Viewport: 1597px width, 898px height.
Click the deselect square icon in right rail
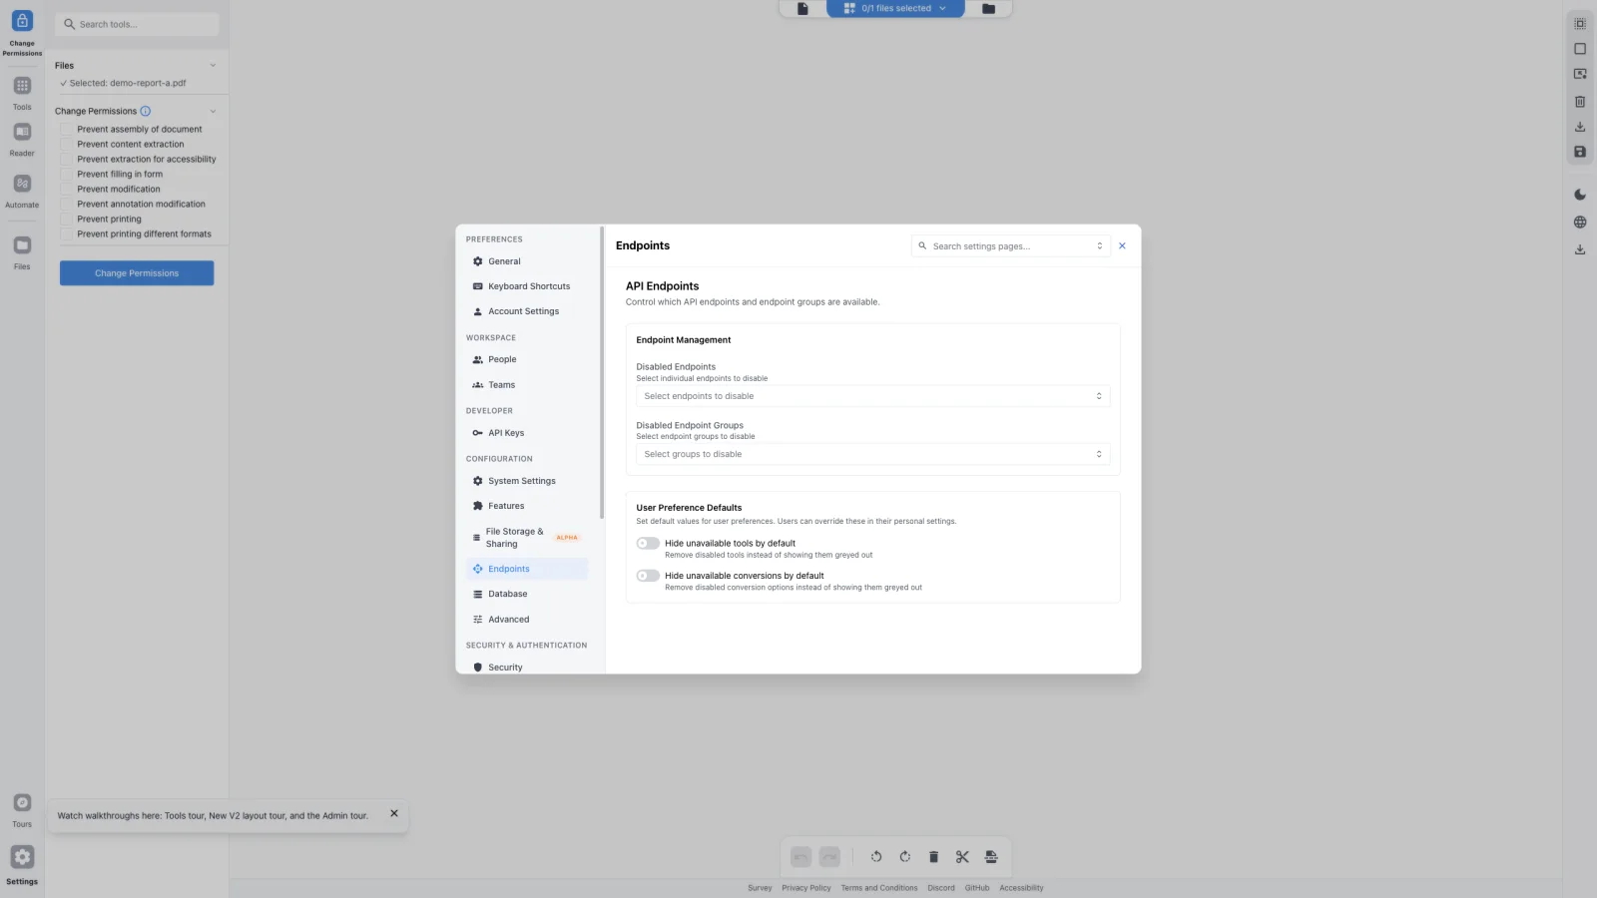point(1580,49)
